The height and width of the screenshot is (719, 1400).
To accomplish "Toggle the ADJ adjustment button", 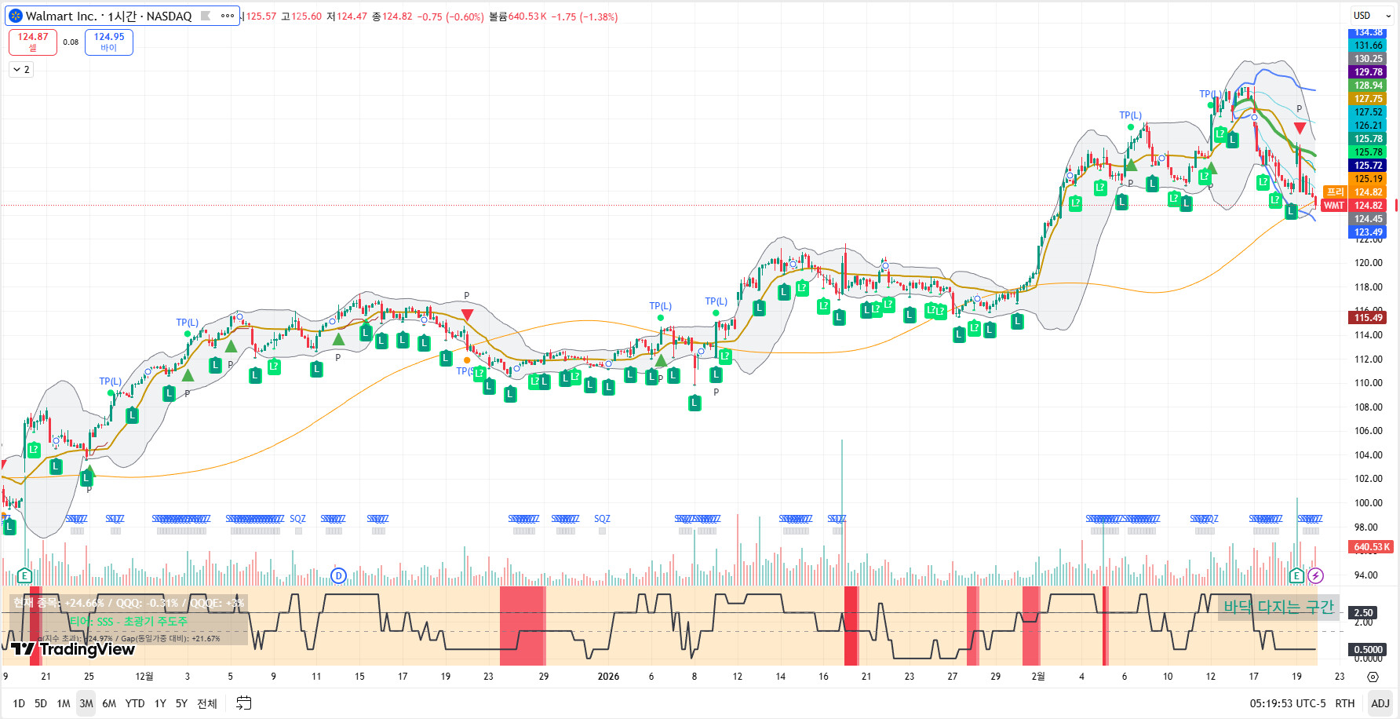I will pyautogui.click(x=1380, y=703).
